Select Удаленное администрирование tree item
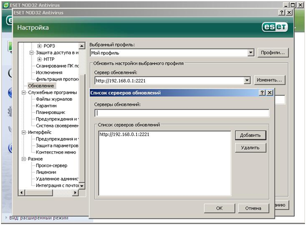The height and width of the screenshot is (225, 306). pos(57,179)
